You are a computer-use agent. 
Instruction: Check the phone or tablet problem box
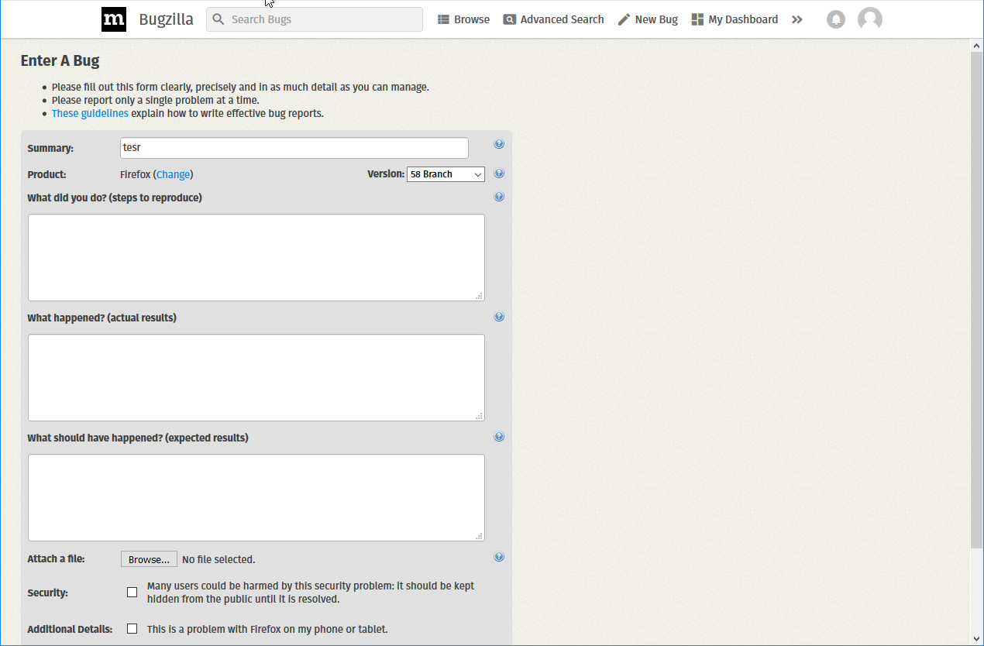pyautogui.click(x=132, y=629)
